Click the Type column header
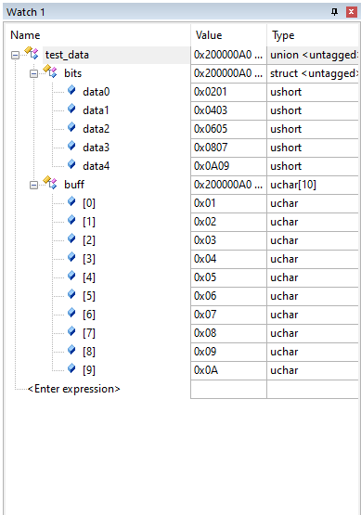Image resolution: width=361 pixels, height=515 pixels. (313, 35)
